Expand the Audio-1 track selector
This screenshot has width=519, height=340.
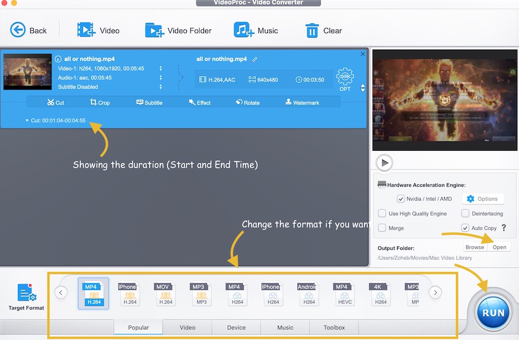[160, 78]
